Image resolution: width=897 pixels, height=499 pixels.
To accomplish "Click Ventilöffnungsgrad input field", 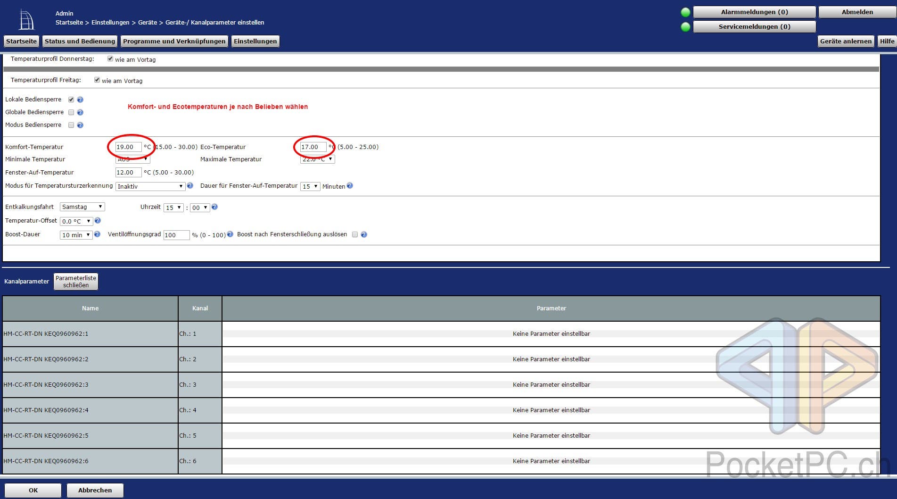I will coord(176,235).
